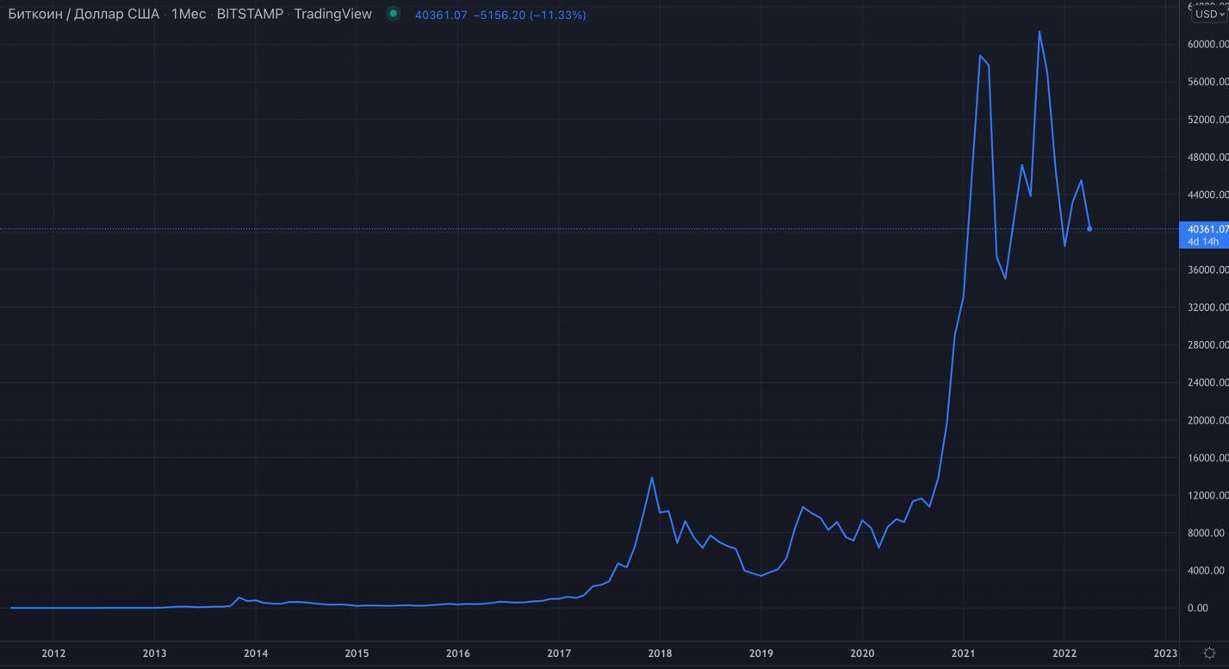
Task: Click the blue current price label 40361.07
Action: pyautogui.click(x=1207, y=229)
